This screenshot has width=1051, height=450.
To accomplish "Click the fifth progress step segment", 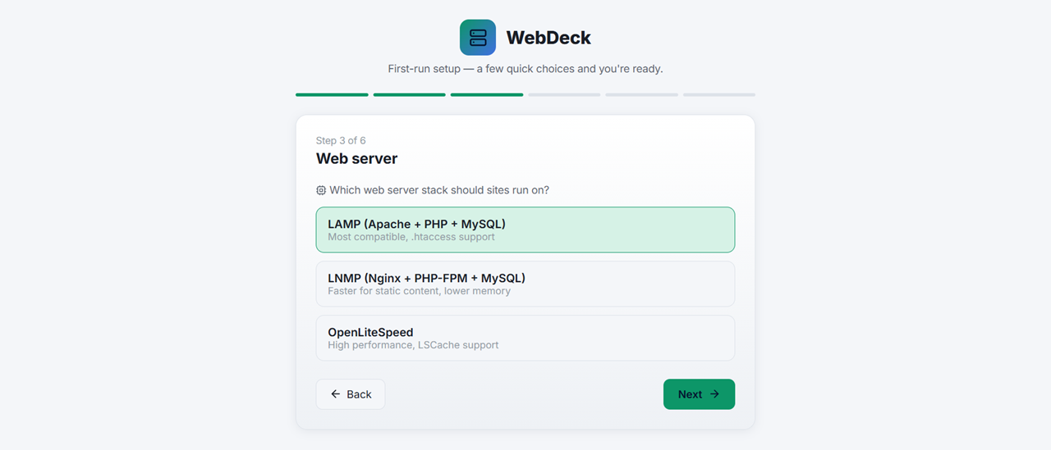I will pos(642,95).
